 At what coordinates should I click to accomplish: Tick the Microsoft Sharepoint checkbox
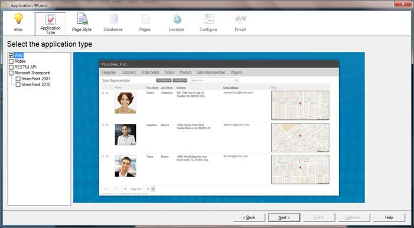click(11, 73)
